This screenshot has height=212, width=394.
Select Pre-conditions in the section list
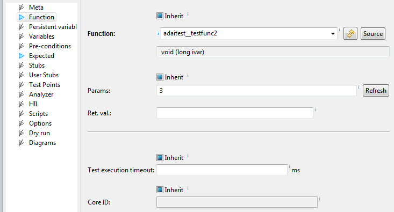(x=50, y=46)
